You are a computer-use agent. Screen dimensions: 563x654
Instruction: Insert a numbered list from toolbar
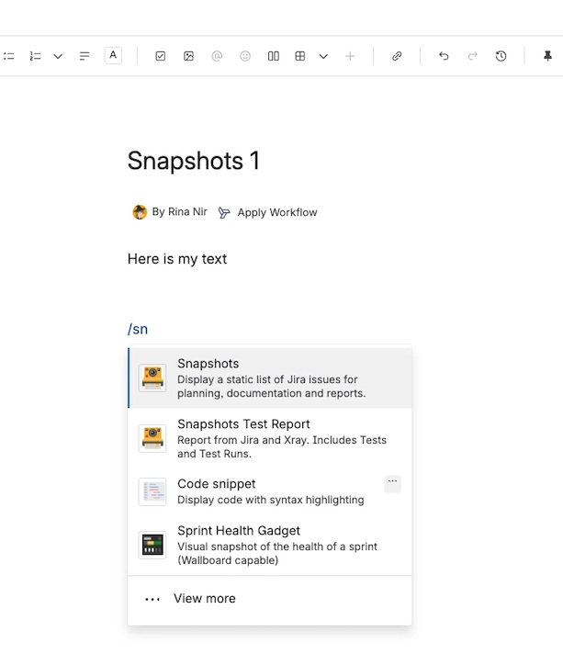click(x=35, y=56)
